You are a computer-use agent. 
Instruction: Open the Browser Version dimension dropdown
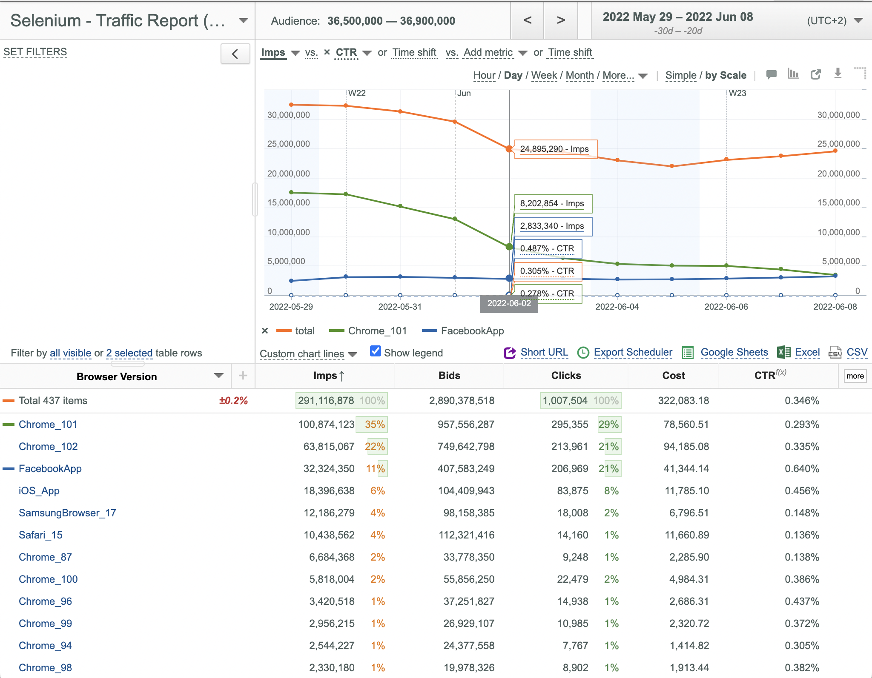click(x=219, y=376)
